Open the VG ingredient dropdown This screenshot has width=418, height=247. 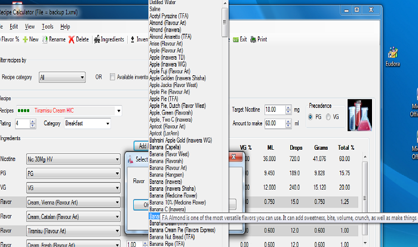pyautogui.click(x=73, y=188)
